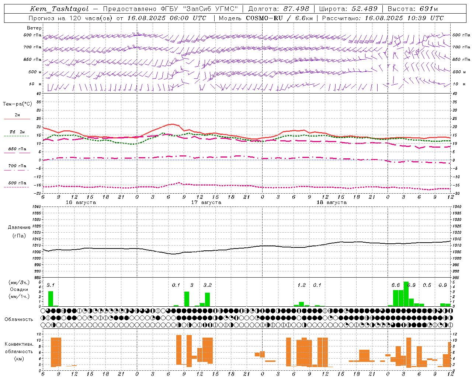Click the '0.9' precipitation amount value
The width and height of the screenshot is (472, 377).
pyautogui.click(x=443, y=285)
